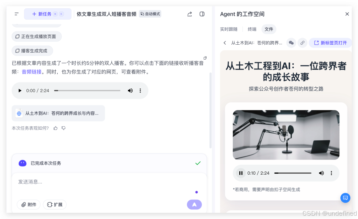This screenshot has height=219, width=358.
Task: Share the conversation via share icon
Action: coord(190,14)
